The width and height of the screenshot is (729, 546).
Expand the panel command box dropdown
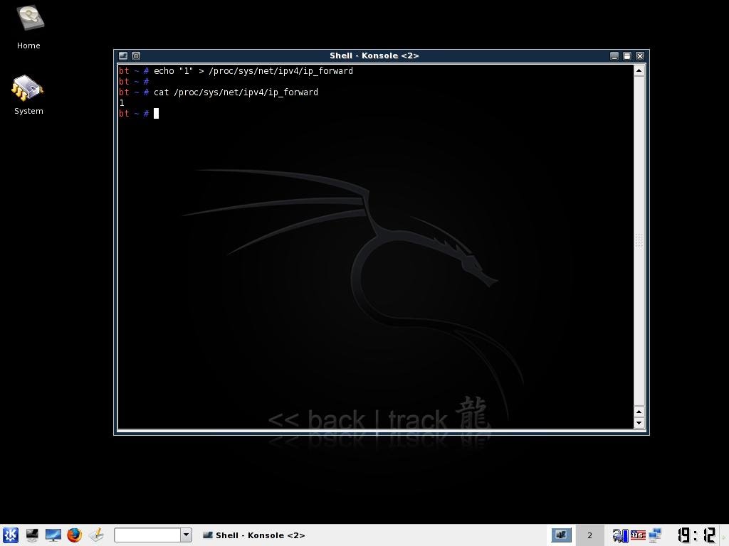(x=186, y=535)
